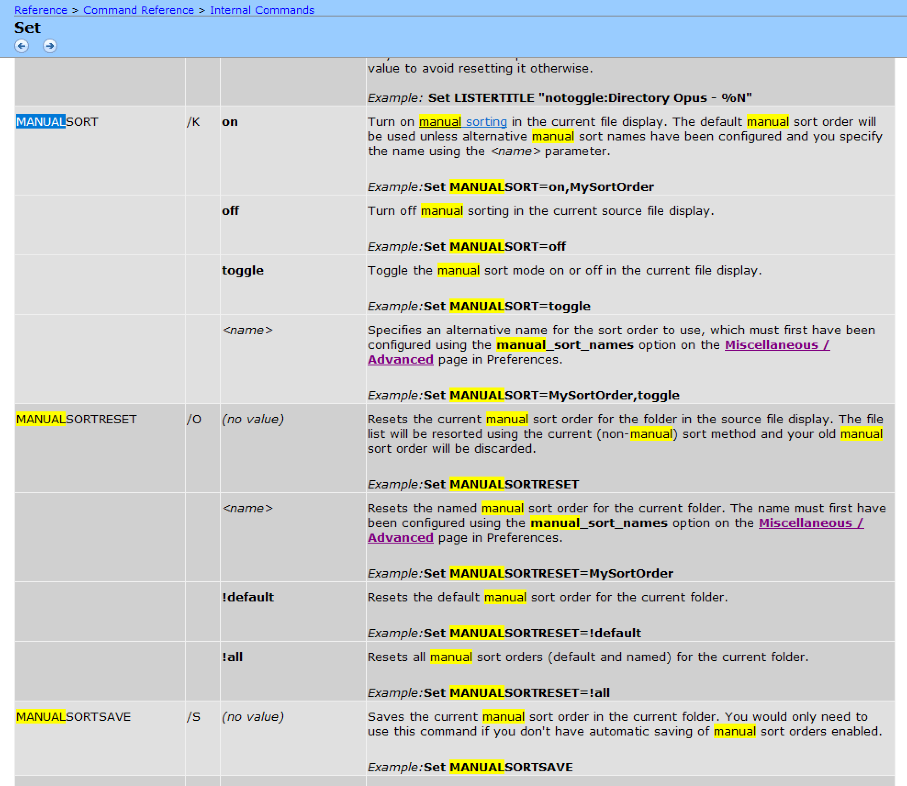Click 'Resets all manual sort orders' description

pos(588,657)
